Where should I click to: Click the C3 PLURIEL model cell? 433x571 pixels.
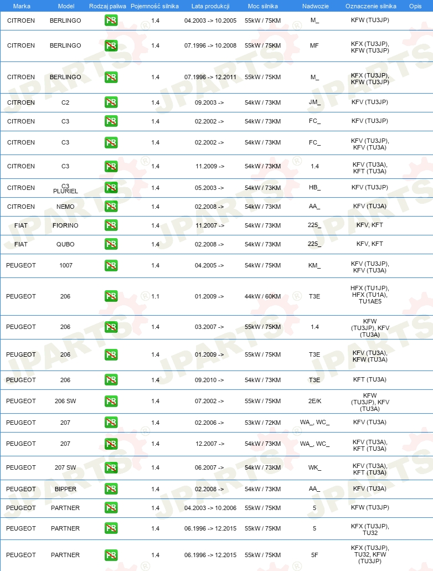[65, 188]
